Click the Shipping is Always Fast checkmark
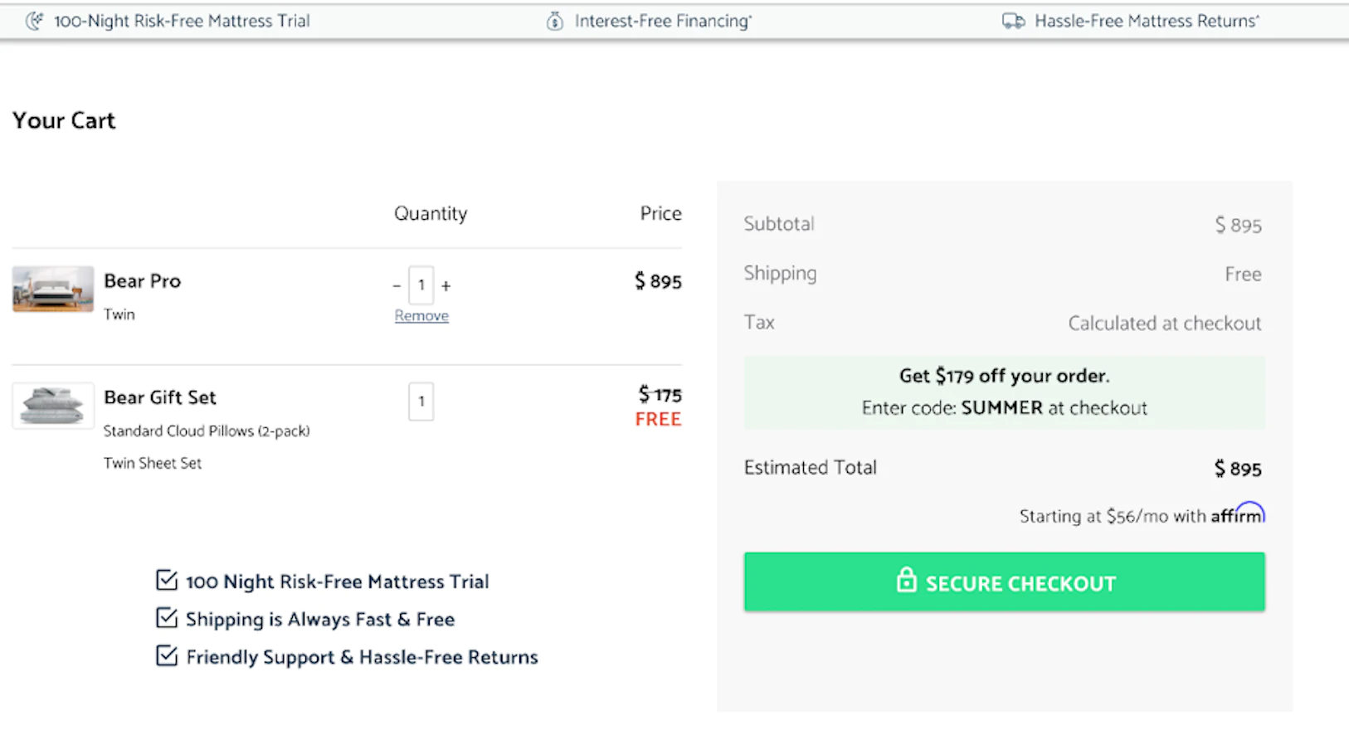The height and width of the screenshot is (740, 1349). point(167,618)
